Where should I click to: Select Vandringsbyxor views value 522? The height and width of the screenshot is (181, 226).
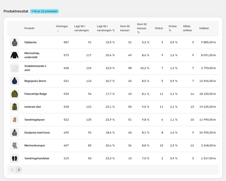click(66, 120)
